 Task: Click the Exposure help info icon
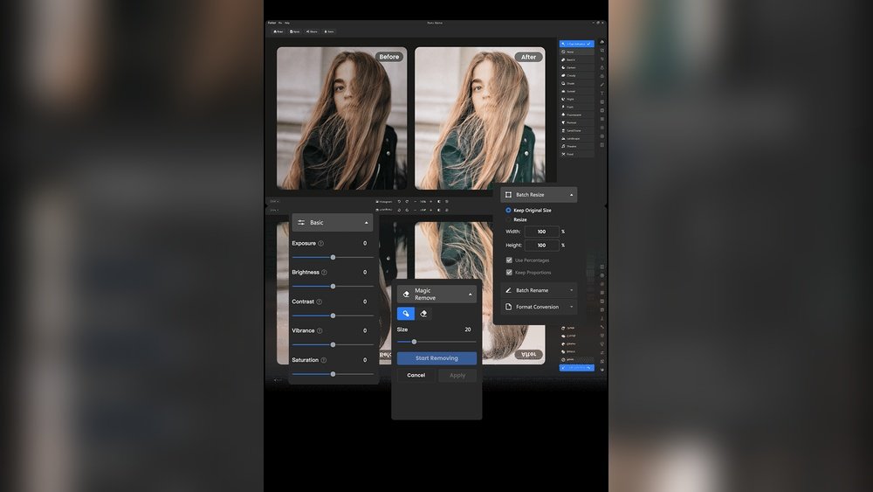321,244
